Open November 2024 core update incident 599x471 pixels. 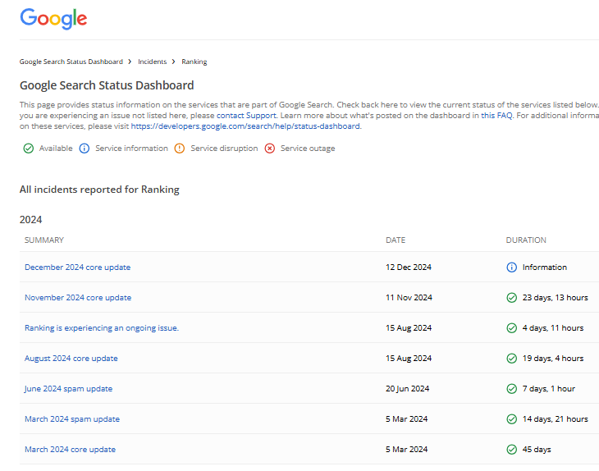coord(78,298)
